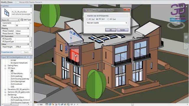
Task: Open the Doors (1) filter dropdown
Action: (x=10, y=20)
